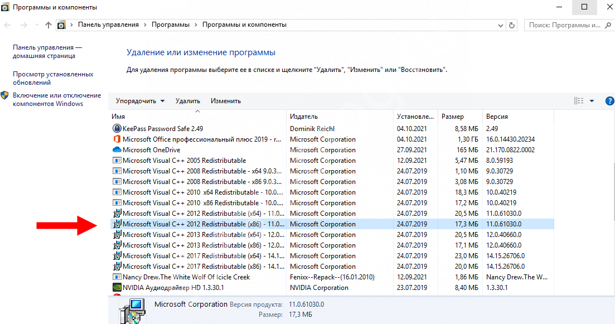
Task: Select Visual C++ 2013 Redistributable (x64) entry name
Action: [203, 234]
